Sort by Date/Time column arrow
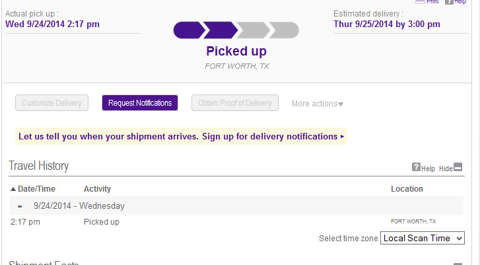This screenshot has height=265, width=480. (13, 189)
